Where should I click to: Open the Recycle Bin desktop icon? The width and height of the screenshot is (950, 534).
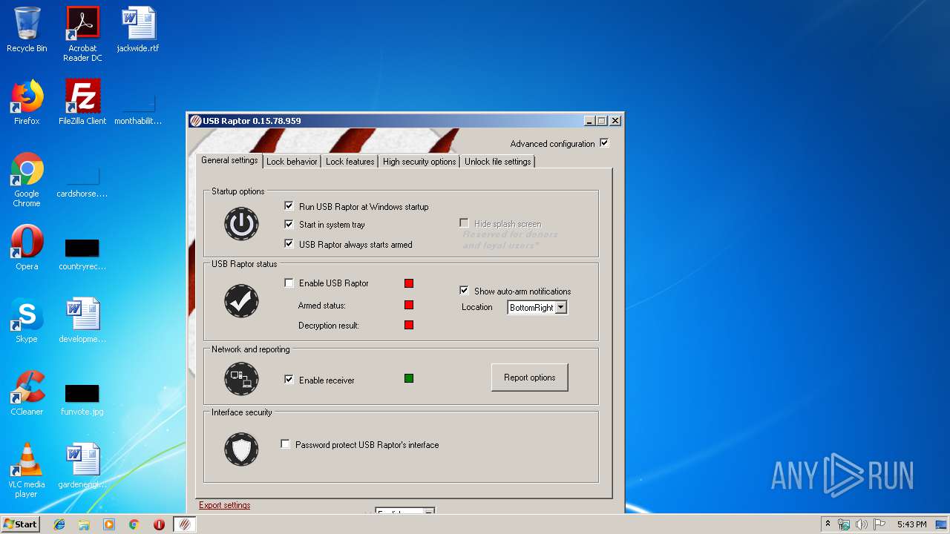(27, 30)
